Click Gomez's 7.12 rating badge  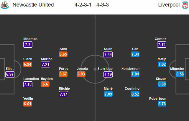[x=162, y=45]
